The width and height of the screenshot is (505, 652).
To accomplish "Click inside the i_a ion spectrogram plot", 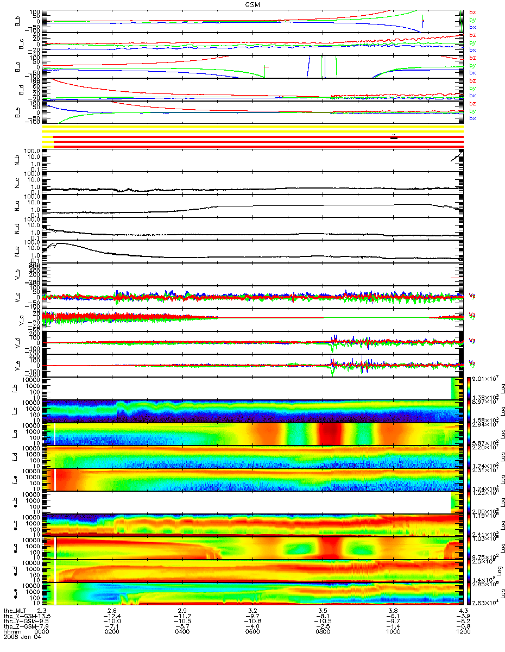I will tap(254, 434).
